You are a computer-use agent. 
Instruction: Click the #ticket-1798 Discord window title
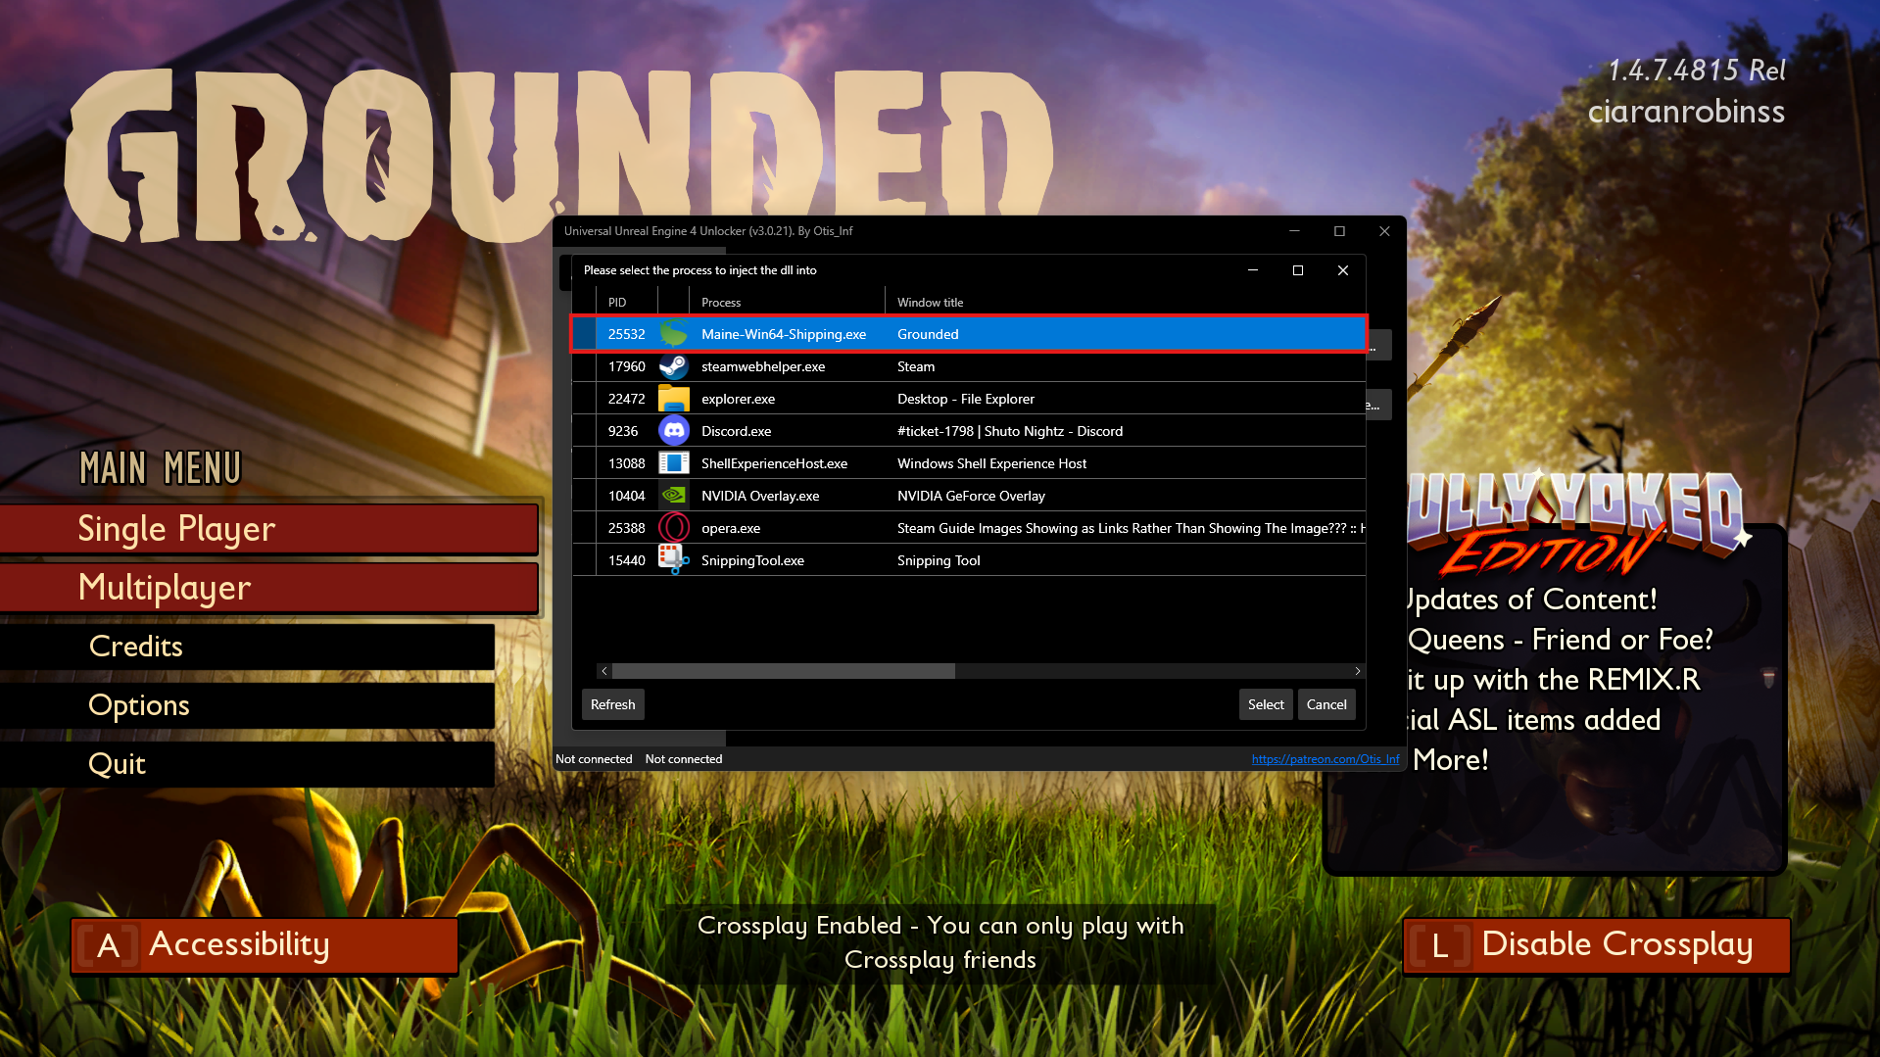(1010, 431)
